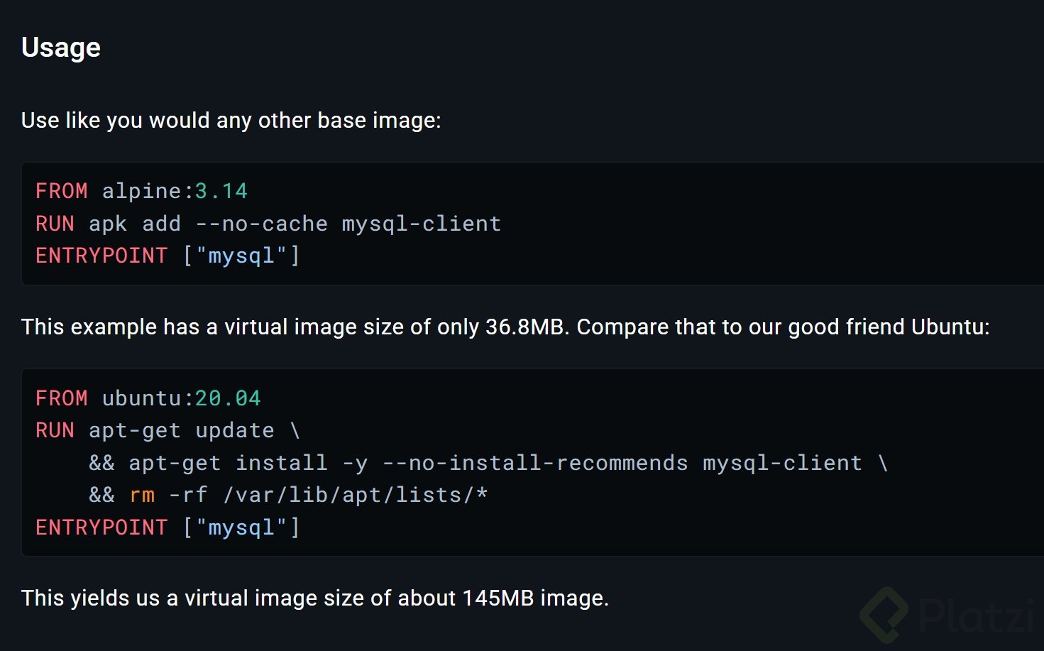1044x651 pixels.
Task: Click the ubuntu version number 20.04
Action: click(x=228, y=398)
